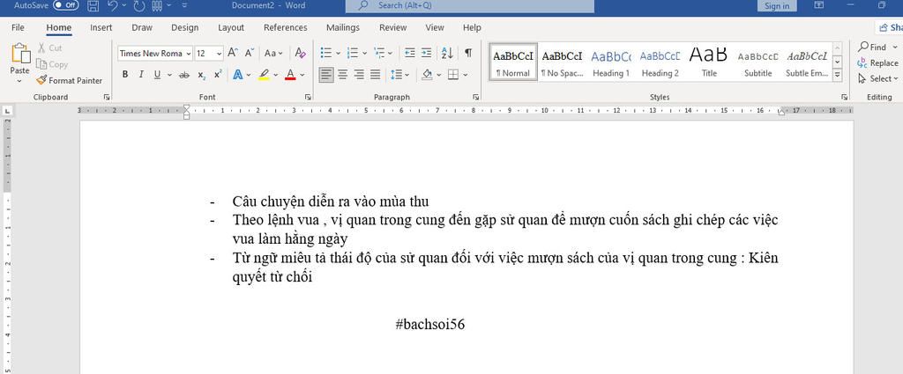The height and width of the screenshot is (374, 903).
Task: Align text left
Action: click(x=326, y=75)
